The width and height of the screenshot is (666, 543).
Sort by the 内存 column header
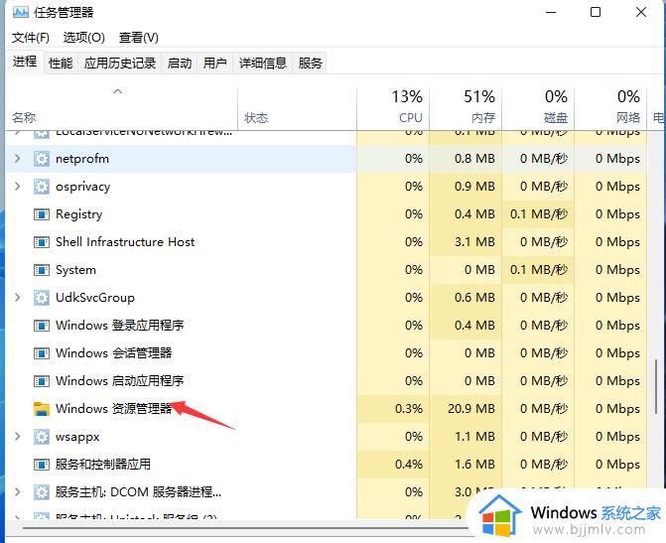tap(466, 109)
